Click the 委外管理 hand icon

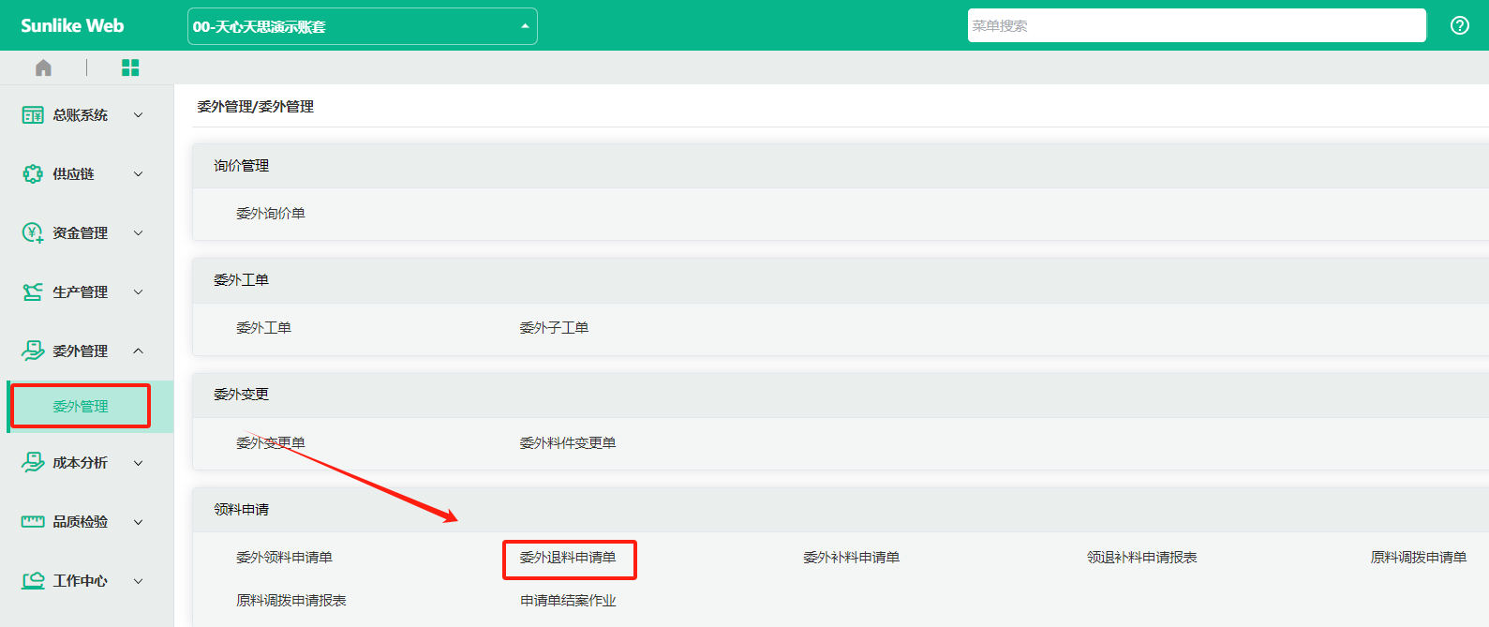click(33, 351)
